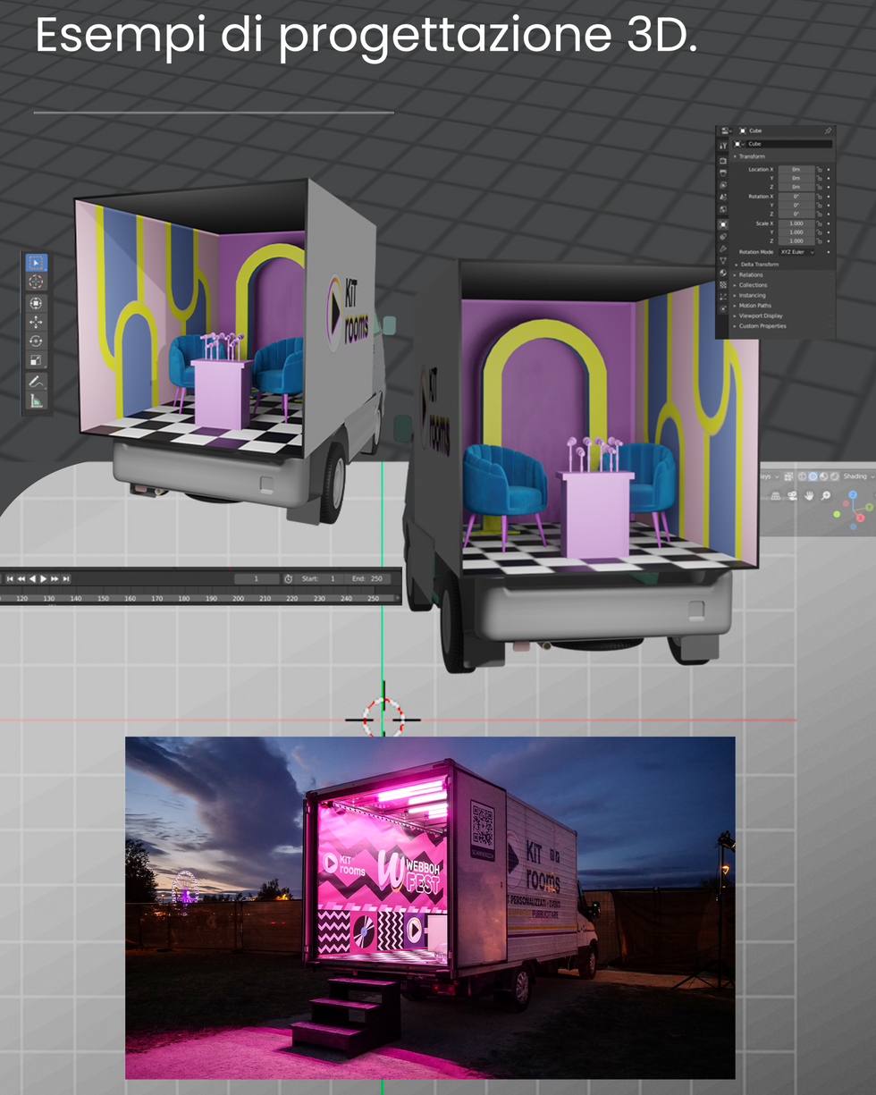Screen dimensions: 876x1095
Task: Toggle lock on Rotation X
Action: tap(819, 197)
